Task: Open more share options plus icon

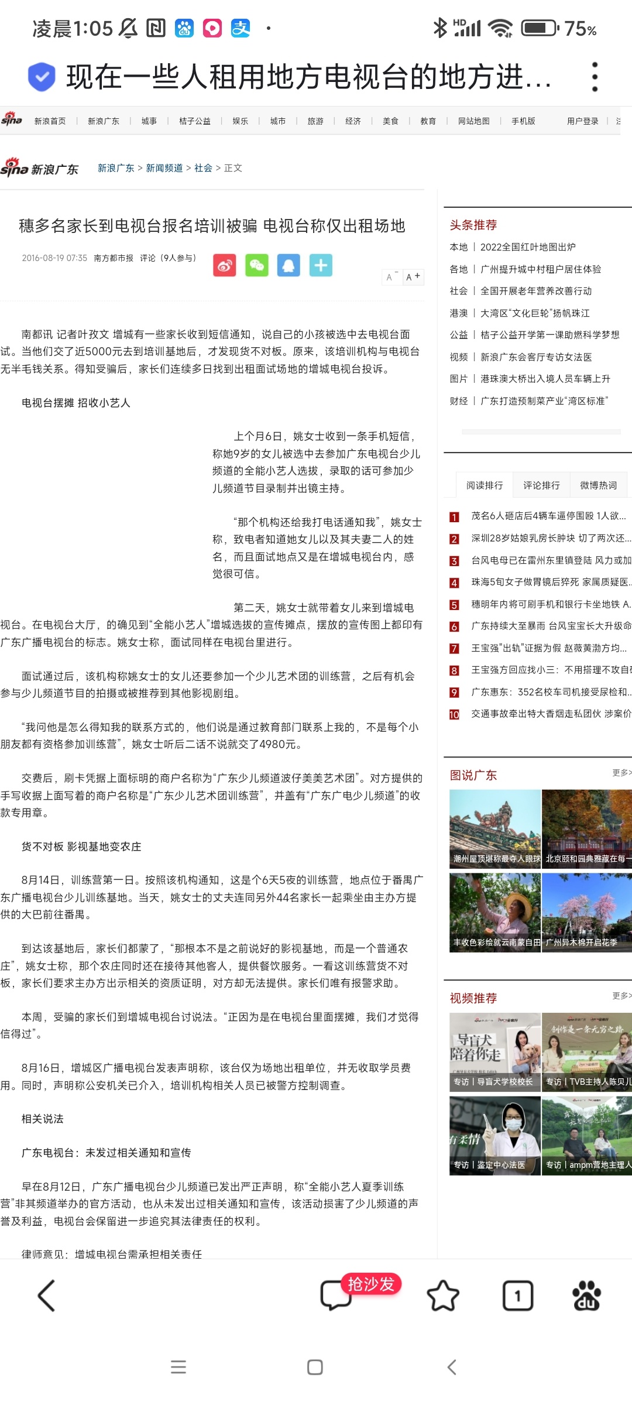Action: pyautogui.click(x=321, y=265)
